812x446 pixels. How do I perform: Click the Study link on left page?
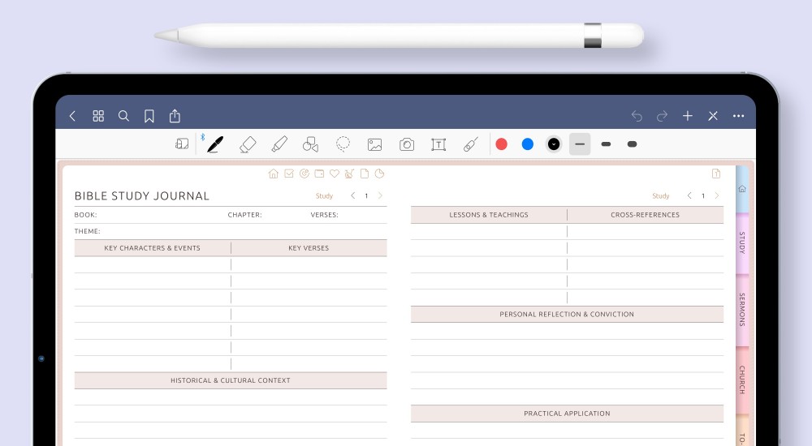coord(324,196)
